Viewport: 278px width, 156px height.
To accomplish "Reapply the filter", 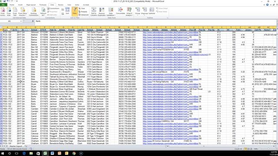I will (83, 12).
